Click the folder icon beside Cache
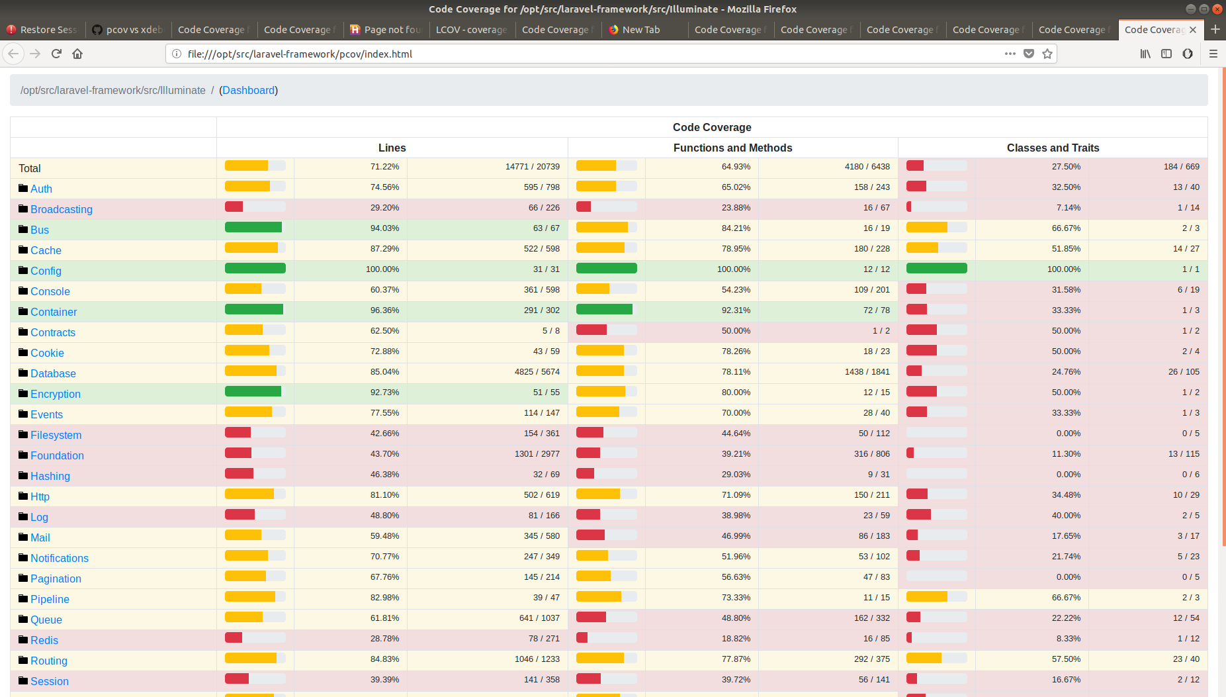 point(23,250)
